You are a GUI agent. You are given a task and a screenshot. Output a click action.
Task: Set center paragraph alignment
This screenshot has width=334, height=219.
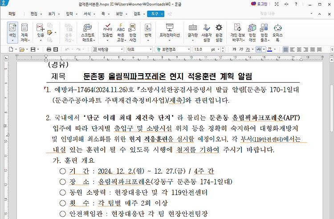299,49
